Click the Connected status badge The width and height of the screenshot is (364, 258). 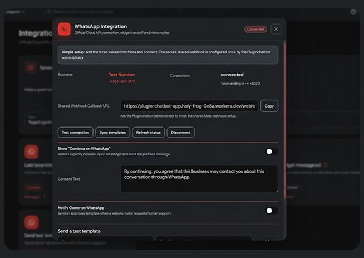[x=255, y=29]
